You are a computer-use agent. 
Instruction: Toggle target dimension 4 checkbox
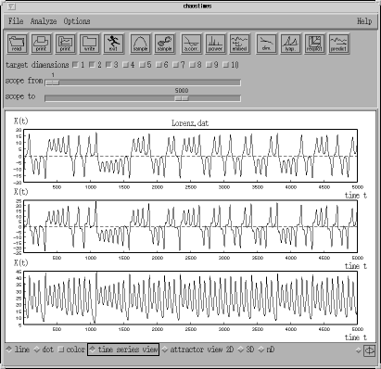(x=125, y=65)
